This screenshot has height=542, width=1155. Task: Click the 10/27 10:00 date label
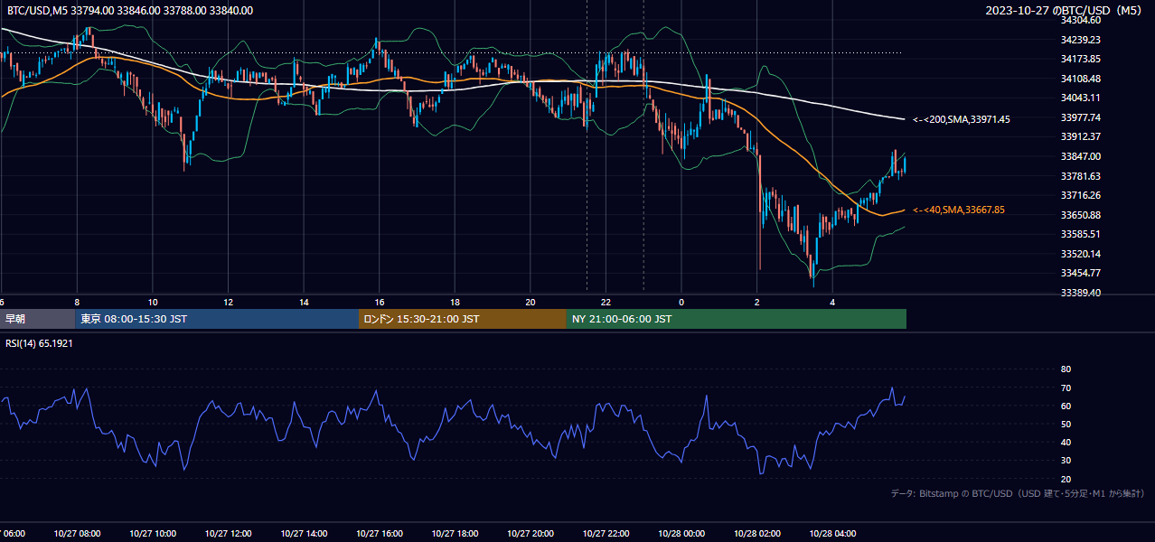152,534
